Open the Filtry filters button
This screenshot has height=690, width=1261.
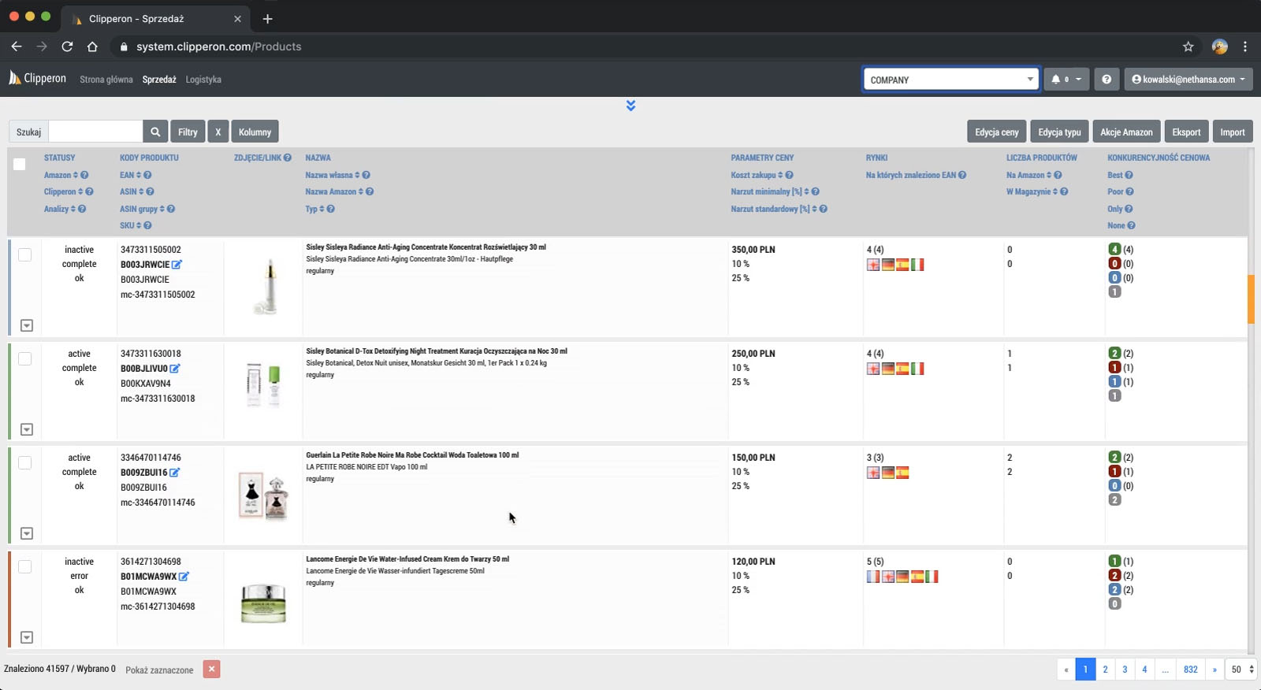188,132
